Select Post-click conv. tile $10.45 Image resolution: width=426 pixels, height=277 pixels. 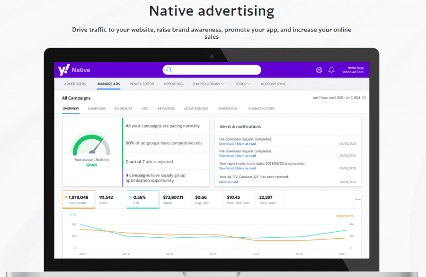[239, 200]
